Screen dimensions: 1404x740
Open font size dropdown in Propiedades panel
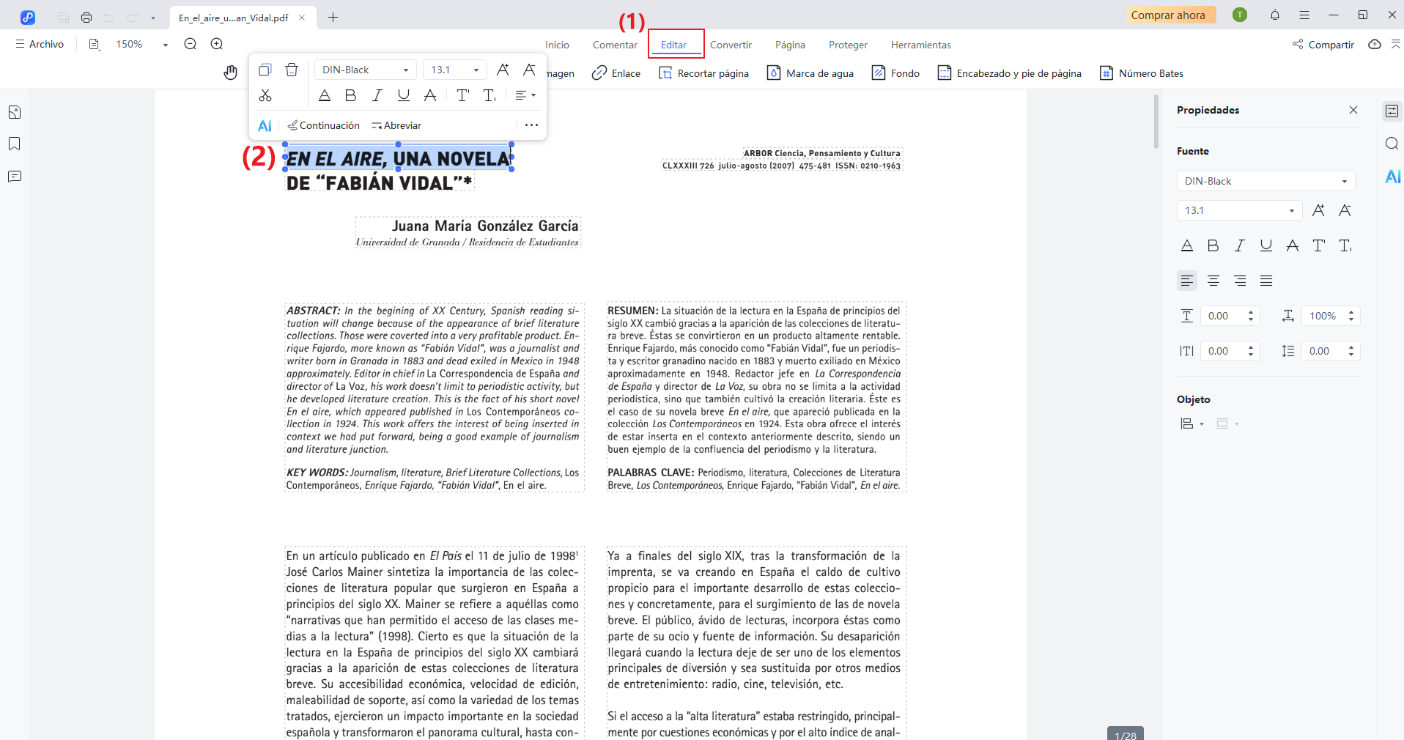tap(1240, 210)
